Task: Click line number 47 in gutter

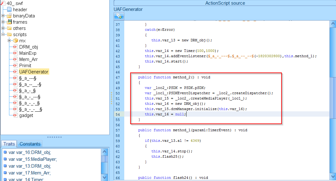Action: [118, 77]
